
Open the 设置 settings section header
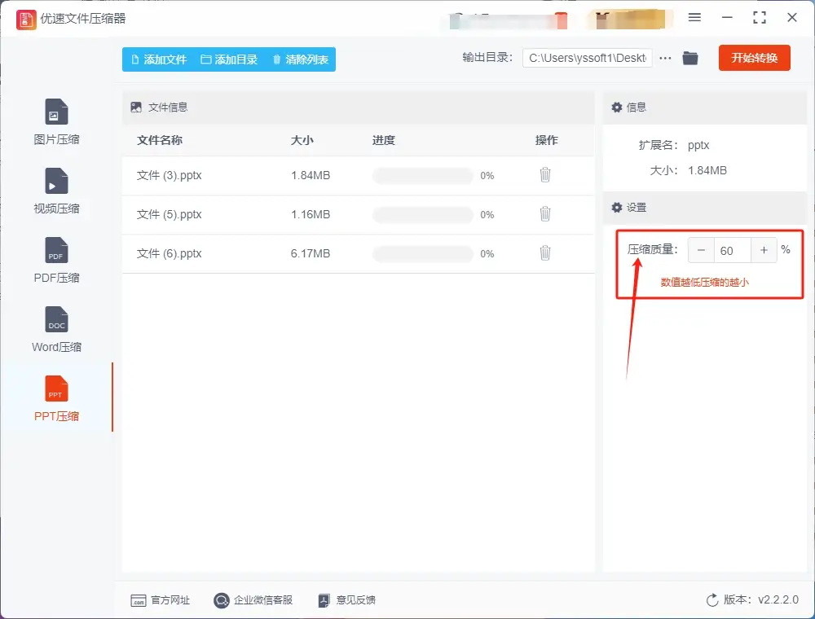click(635, 207)
